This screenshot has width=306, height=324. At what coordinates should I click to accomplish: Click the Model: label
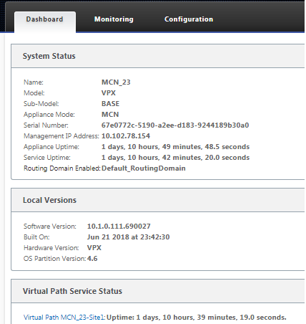point(34,93)
